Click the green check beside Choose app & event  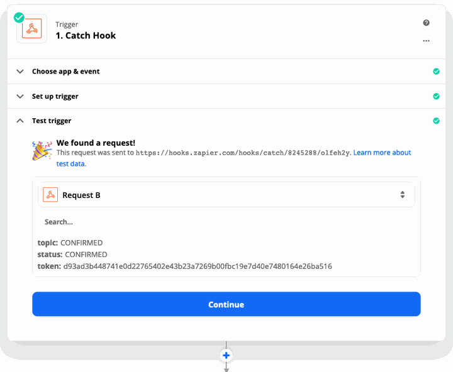[x=436, y=71]
